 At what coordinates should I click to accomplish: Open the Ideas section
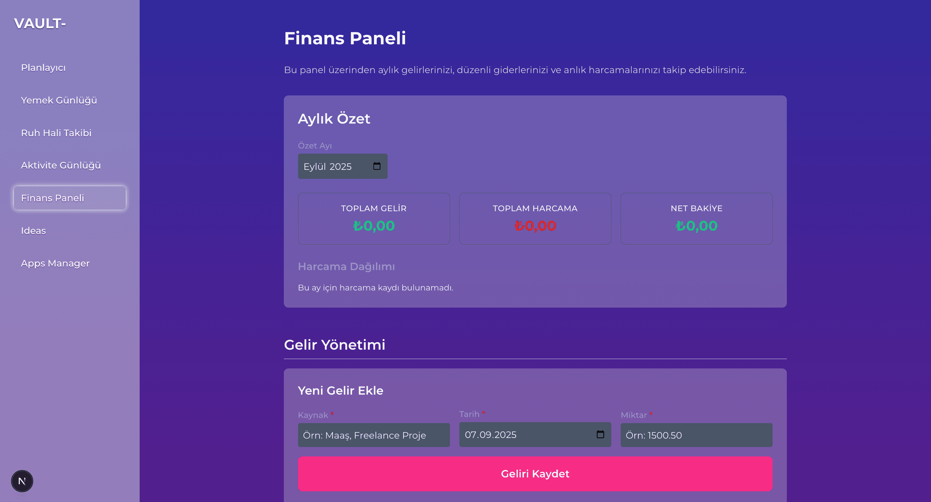pyautogui.click(x=33, y=231)
